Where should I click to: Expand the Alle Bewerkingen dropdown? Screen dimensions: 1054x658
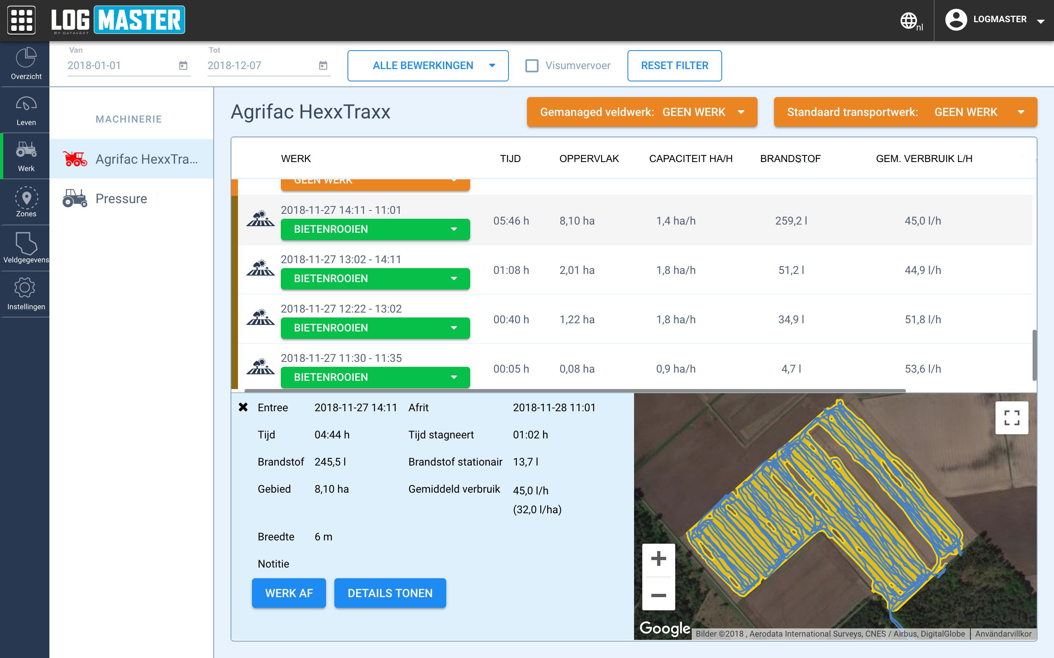[x=428, y=66]
